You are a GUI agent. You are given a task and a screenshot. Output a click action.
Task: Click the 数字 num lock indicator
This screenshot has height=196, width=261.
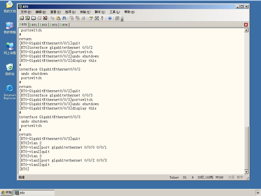[240, 178]
